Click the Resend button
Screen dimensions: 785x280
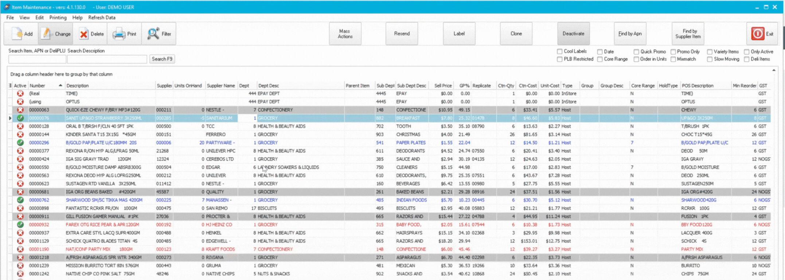(402, 33)
